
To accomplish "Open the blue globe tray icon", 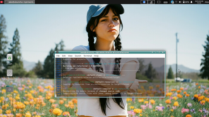I will 172,2.
